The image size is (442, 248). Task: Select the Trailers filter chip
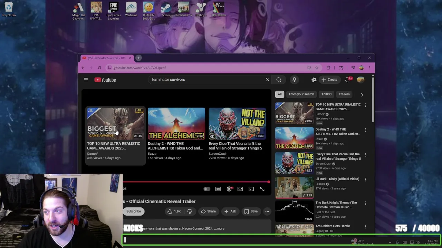click(x=344, y=94)
